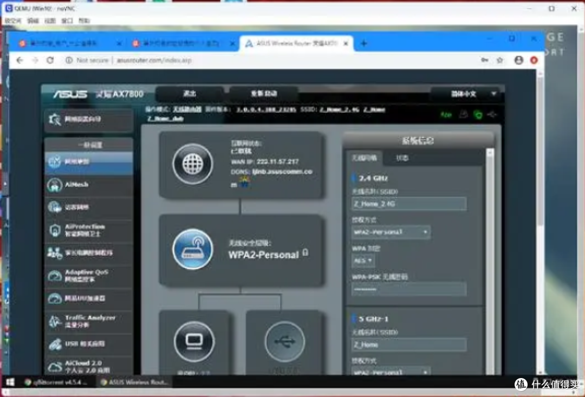The image size is (585, 397).
Task: Click the WPA-PSK password field
Action: point(408,289)
